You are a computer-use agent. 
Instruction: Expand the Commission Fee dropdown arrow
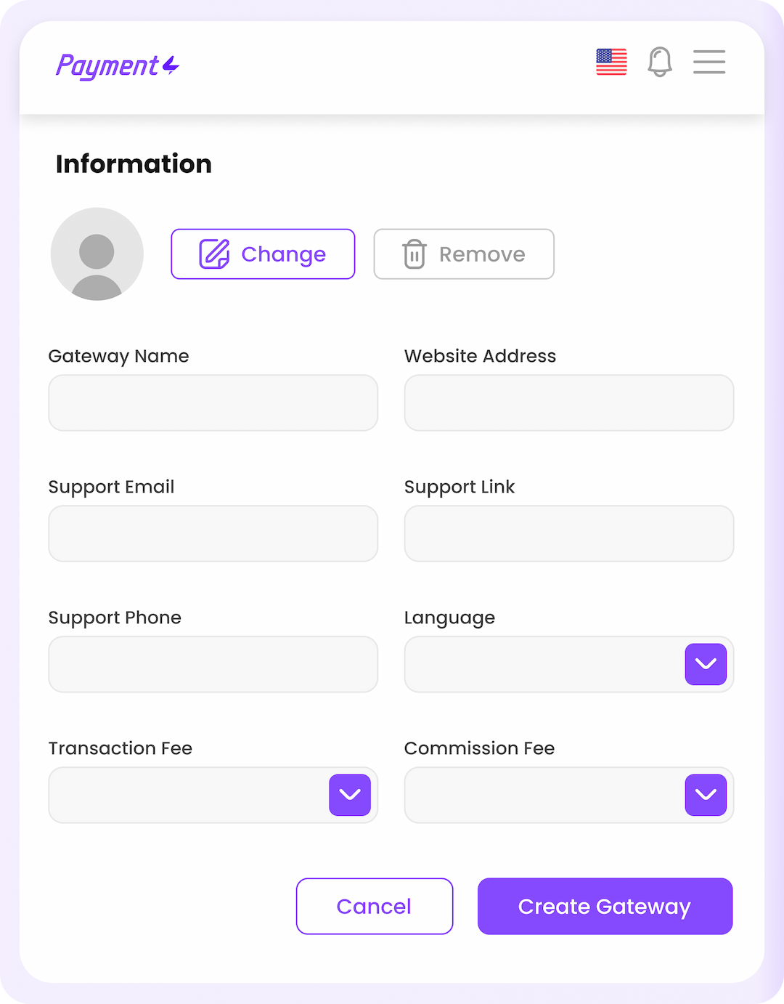[x=706, y=795]
